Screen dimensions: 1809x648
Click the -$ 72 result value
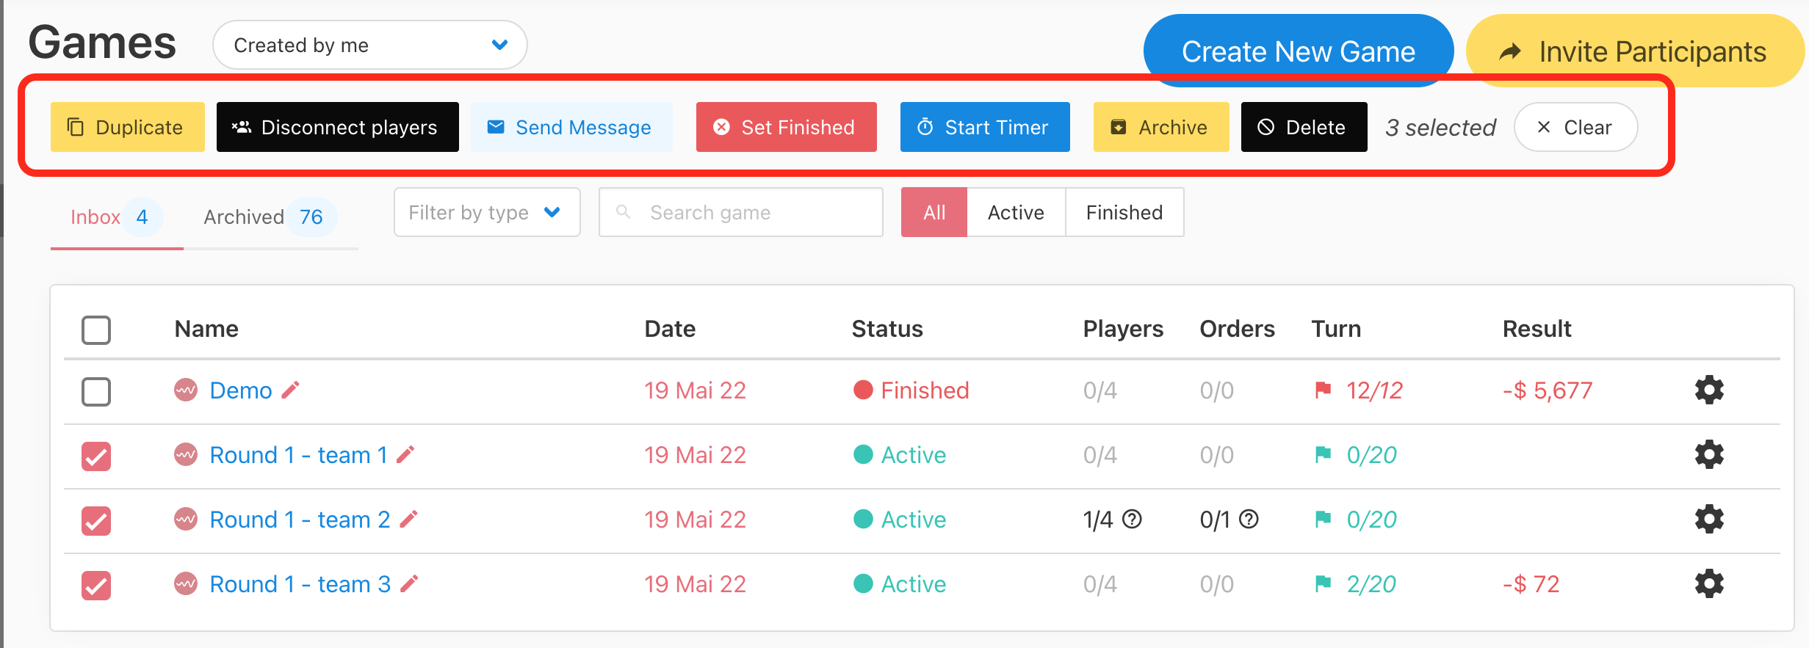tap(1531, 584)
